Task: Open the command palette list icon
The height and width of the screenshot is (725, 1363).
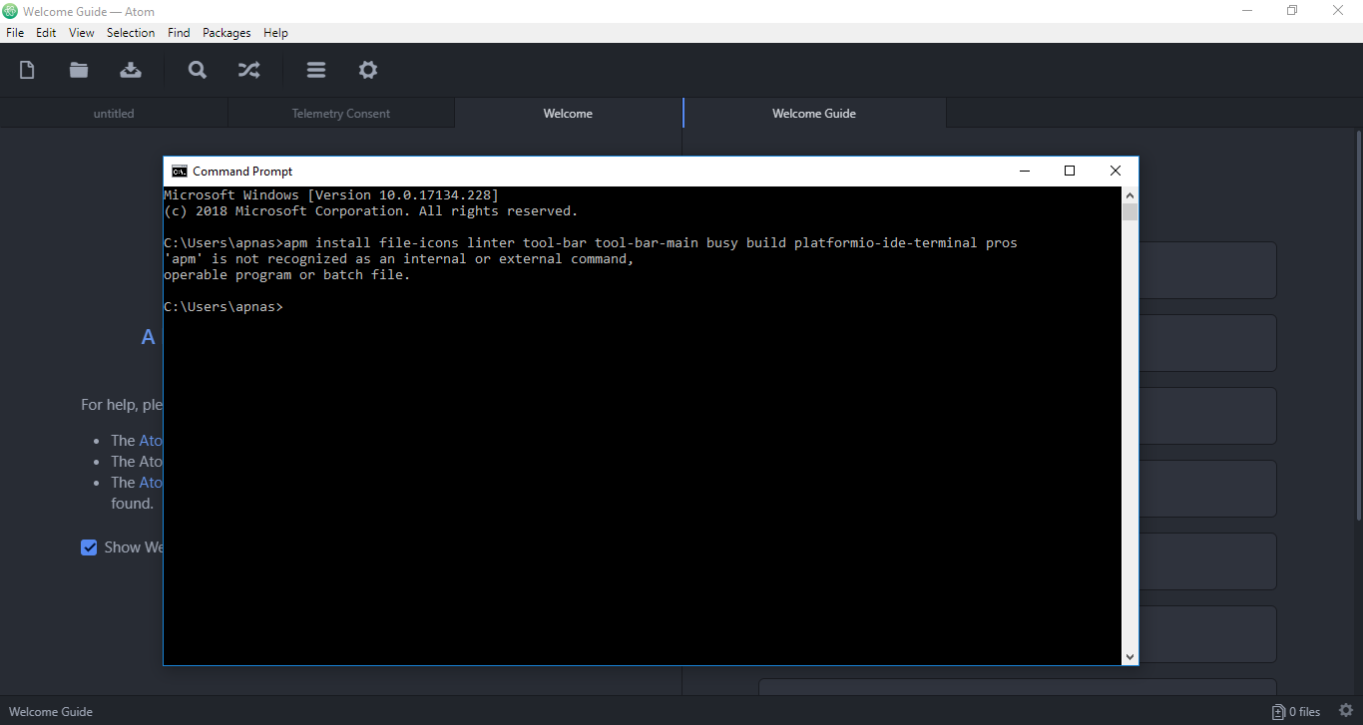Action: (316, 70)
